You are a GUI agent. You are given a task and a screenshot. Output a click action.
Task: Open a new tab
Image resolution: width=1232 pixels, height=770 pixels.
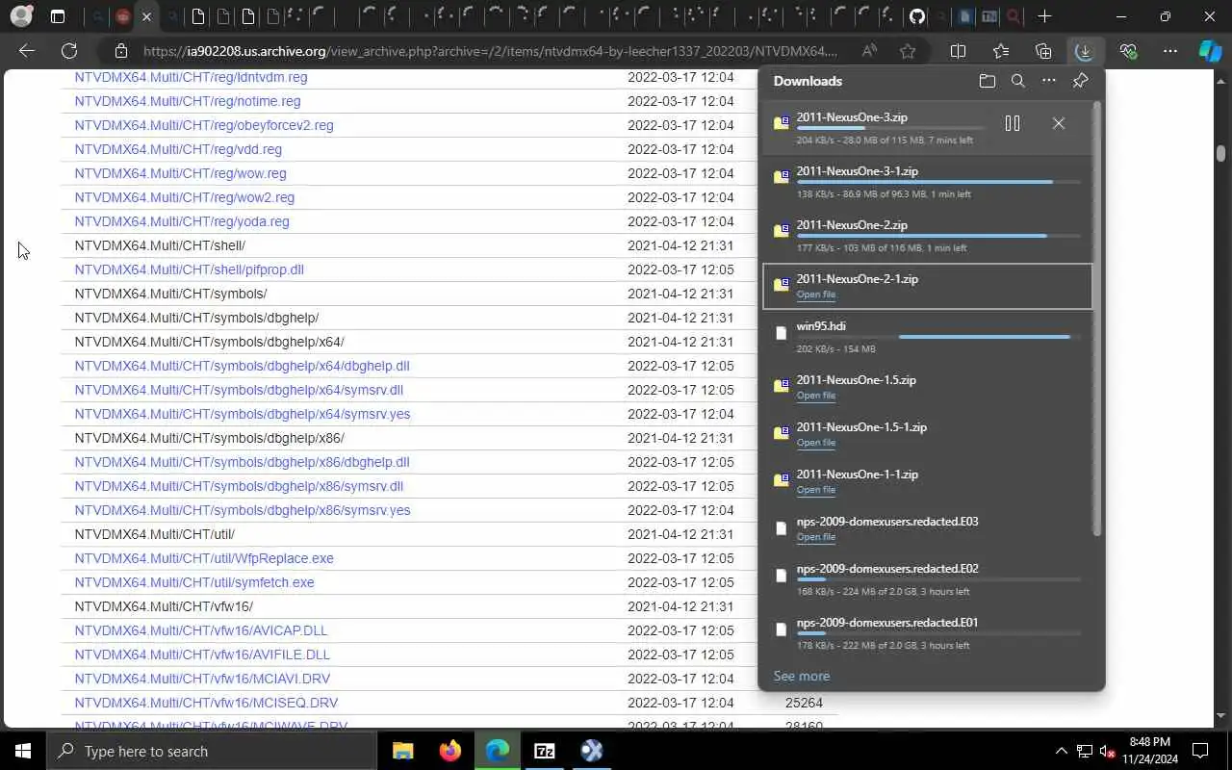1045,16
